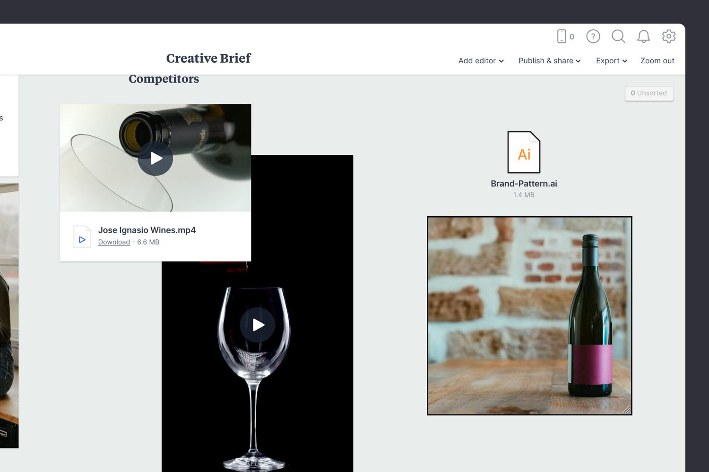
Task: Click the Download link for the mp4
Action: click(x=114, y=242)
